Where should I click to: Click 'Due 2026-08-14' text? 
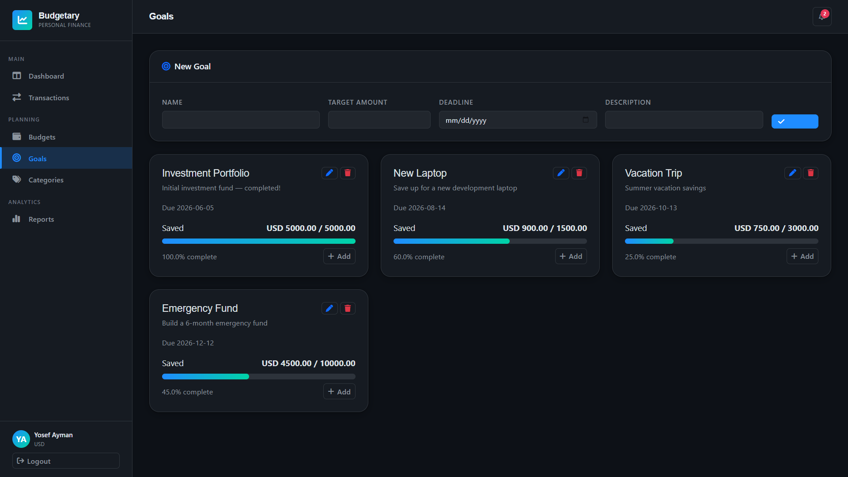click(419, 208)
